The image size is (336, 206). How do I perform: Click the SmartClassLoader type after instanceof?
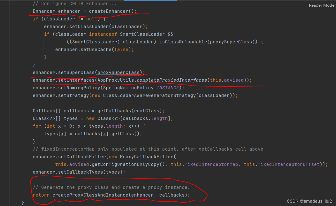point(143,34)
